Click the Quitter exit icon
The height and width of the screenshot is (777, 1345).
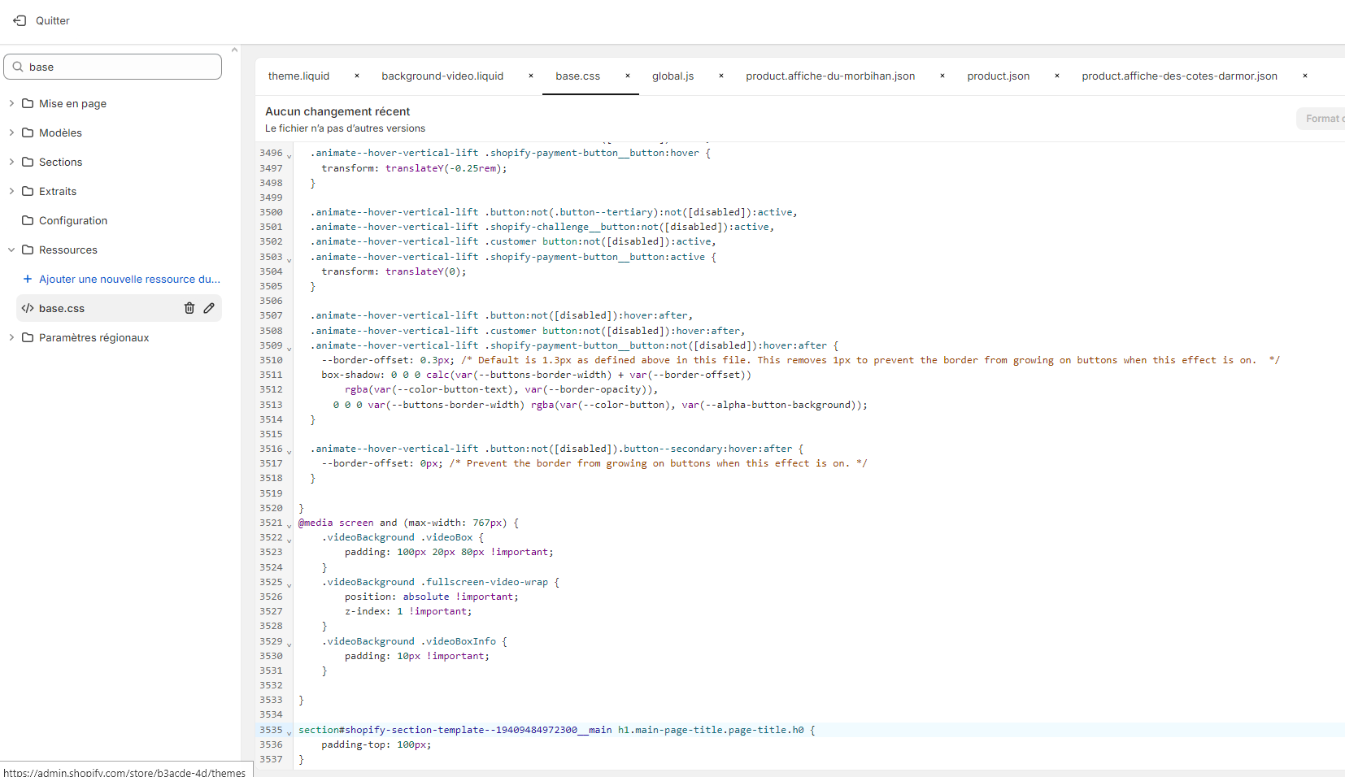20,20
